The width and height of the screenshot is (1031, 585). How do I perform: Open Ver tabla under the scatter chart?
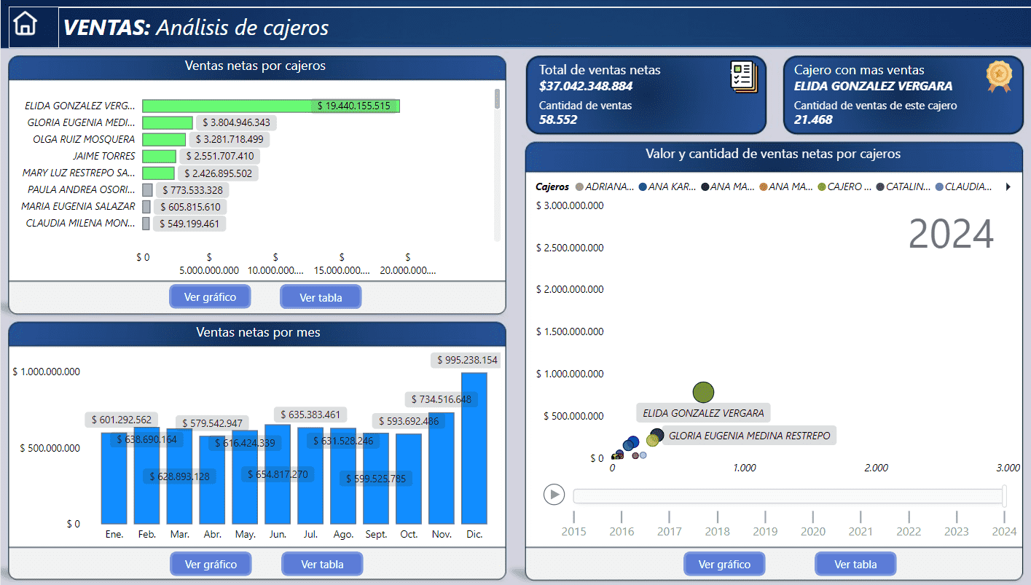[x=855, y=564]
